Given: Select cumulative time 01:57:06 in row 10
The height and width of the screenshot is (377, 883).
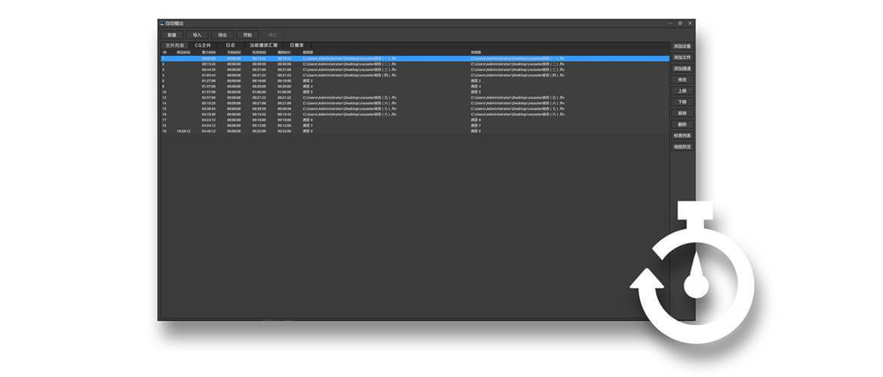Looking at the screenshot, I should [208, 92].
